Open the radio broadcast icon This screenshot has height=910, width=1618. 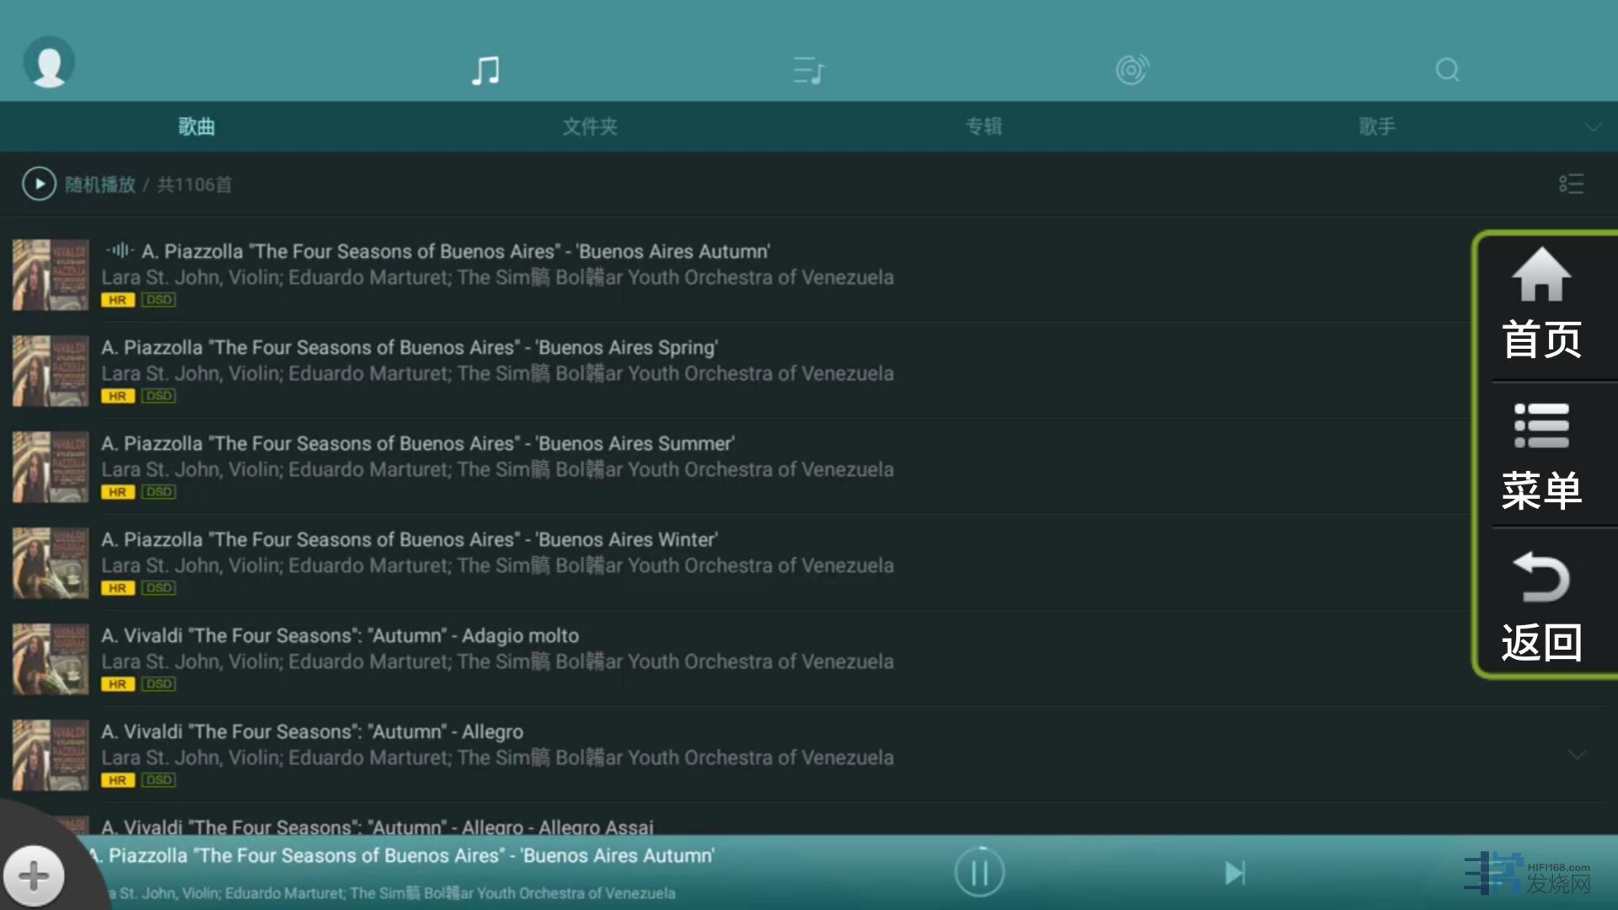pyautogui.click(x=1132, y=70)
